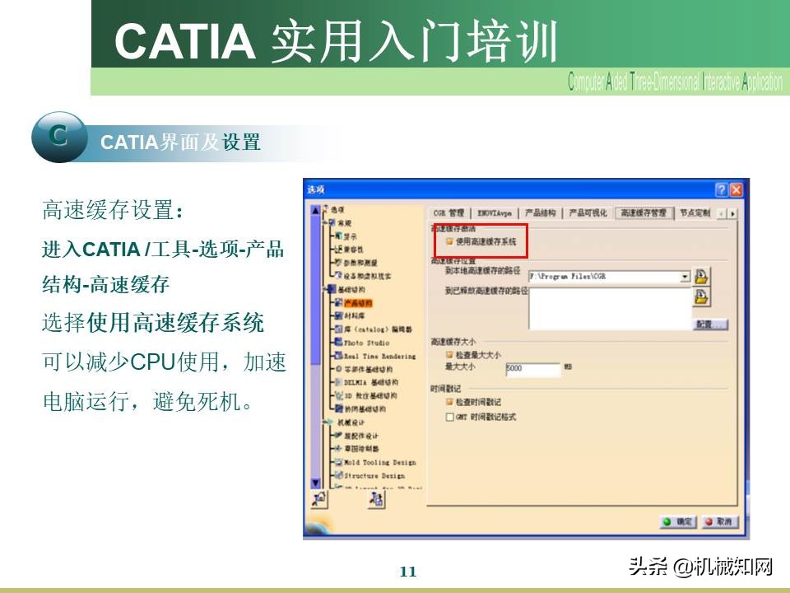
Task: Select the highlighted 产品结构 tree node icon
Action: (339, 302)
